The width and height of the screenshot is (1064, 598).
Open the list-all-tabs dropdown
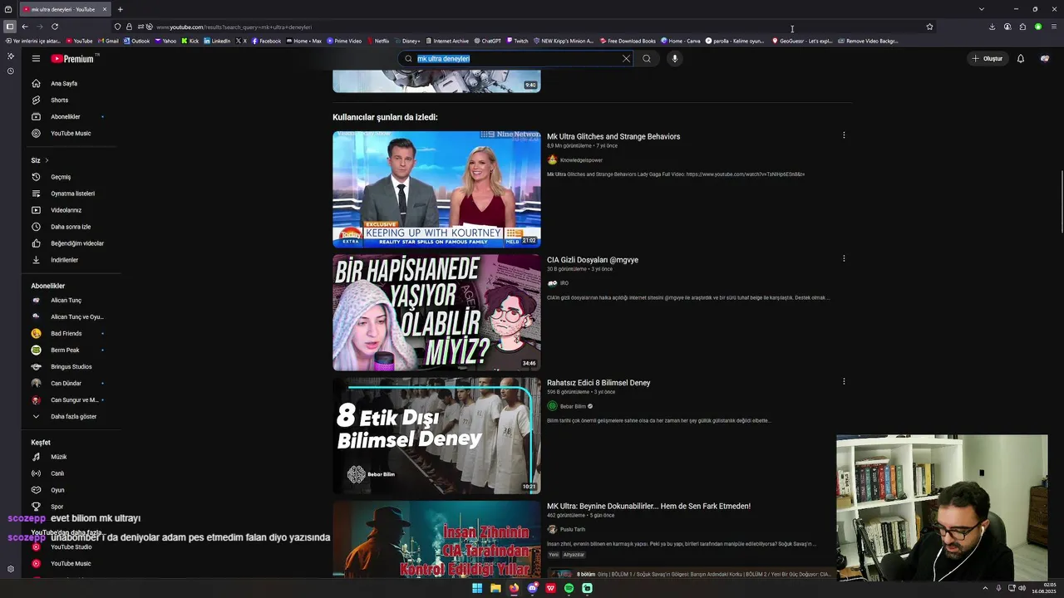pos(982,9)
